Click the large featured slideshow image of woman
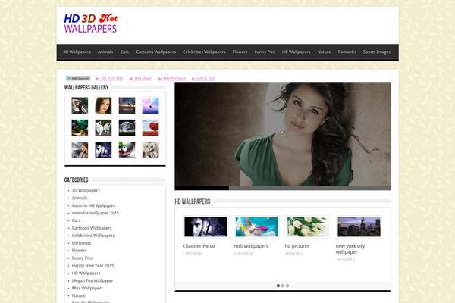455x303 pixels. coord(283,136)
